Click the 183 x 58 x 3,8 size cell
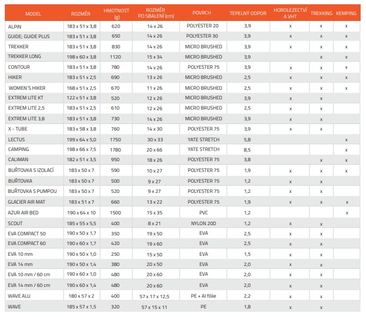 [x=82, y=129]
